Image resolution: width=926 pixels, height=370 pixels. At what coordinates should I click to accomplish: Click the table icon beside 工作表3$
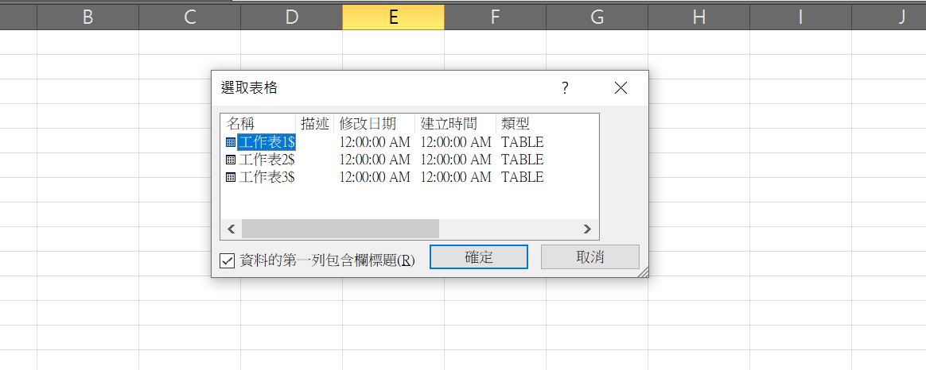[231, 177]
